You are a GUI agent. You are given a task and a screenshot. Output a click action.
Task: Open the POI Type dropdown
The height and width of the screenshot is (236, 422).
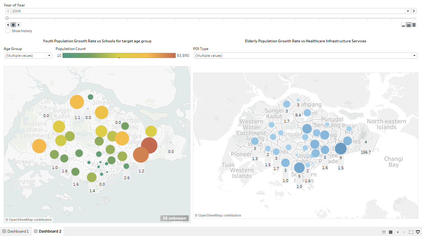point(414,56)
